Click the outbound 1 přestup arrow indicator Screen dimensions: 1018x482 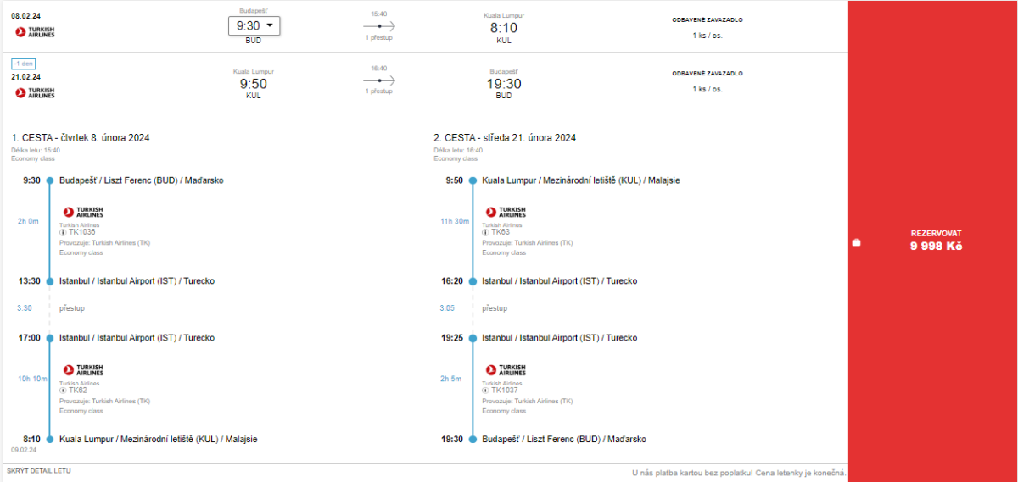(379, 26)
